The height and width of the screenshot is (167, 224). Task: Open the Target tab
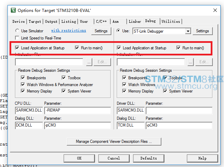35,21
